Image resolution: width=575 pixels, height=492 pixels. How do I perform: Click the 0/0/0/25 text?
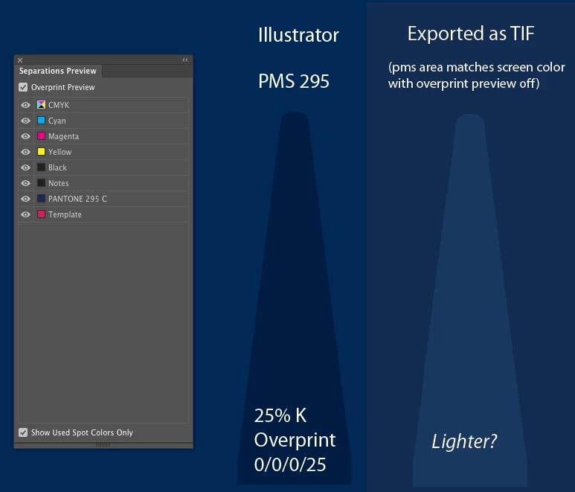(x=290, y=464)
